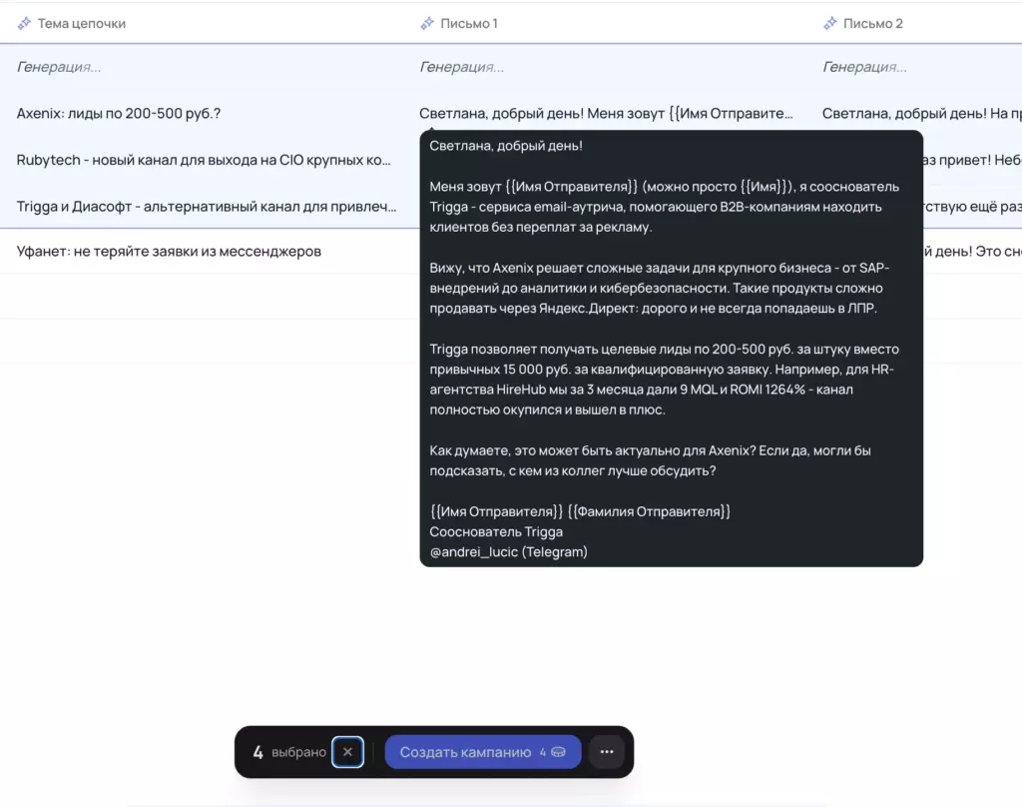Click 'Генерация...' cell under Письмо 2
This screenshot has height=807, width=1022.
[x=864, y=67]
